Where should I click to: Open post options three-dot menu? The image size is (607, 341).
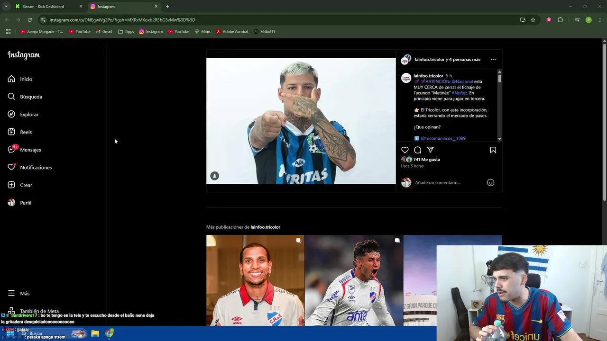[x=493, y=60]
